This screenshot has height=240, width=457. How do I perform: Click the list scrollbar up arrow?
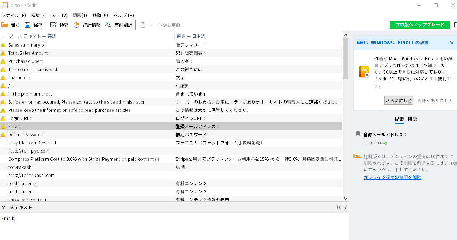[x=345, y=35]
